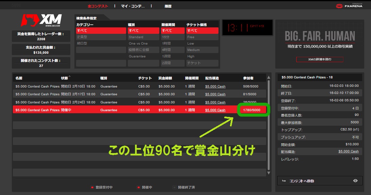Select contest row starting 2月24日 18:00
Image resolution: width=371 pixels, height=195 pixels.
pyautogui.click(x=140, y=102)
